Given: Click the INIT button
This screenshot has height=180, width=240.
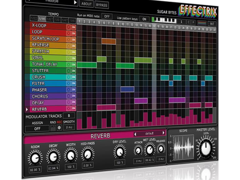Looking at the screenshot, I should 212,24.
